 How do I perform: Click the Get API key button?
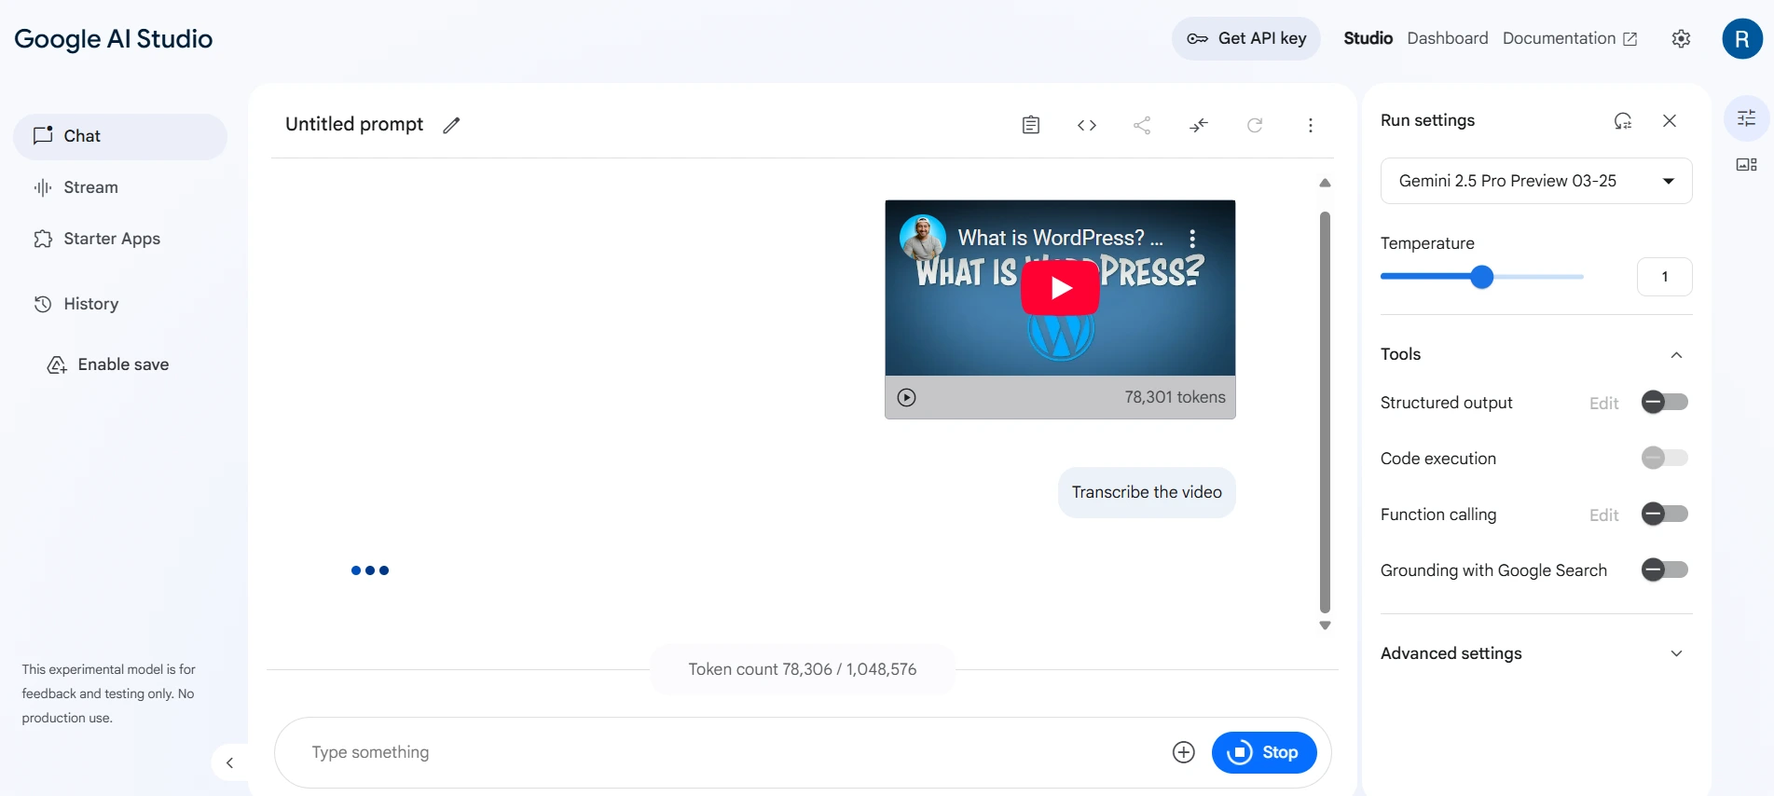point(1245,38)
